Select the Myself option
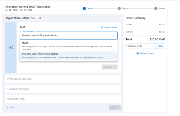This screenshot has width=180, height=116. click(69, 46)
